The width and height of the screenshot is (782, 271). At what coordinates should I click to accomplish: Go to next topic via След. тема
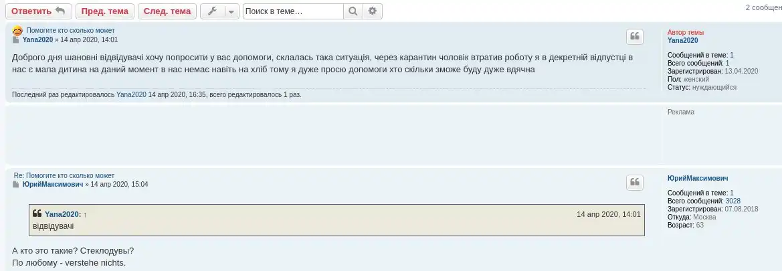point(167,11)
